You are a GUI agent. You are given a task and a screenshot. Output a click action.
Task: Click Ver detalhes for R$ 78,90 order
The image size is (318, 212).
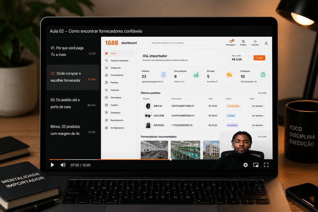[x=257, y=106]
